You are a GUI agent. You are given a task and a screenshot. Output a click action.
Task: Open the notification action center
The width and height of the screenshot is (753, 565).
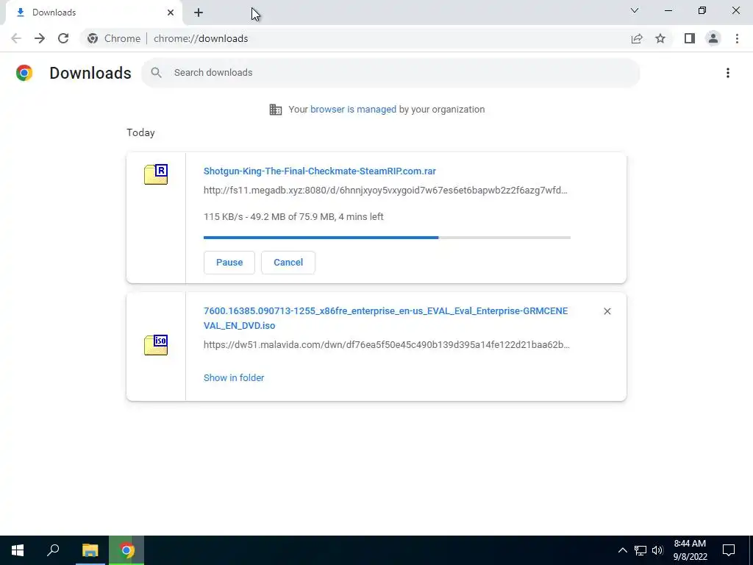[729, 550]
